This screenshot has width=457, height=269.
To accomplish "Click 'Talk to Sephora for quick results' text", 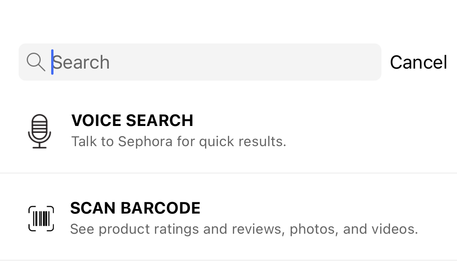I will coord(178,141).
